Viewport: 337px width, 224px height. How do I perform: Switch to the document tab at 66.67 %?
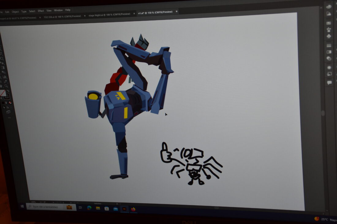pos(18,18)
